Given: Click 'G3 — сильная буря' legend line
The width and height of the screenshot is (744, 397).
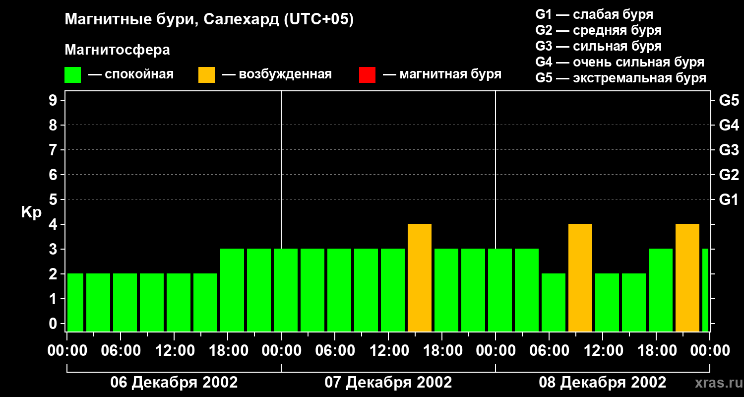Looking at the screenshot, I should coord(599,46).
